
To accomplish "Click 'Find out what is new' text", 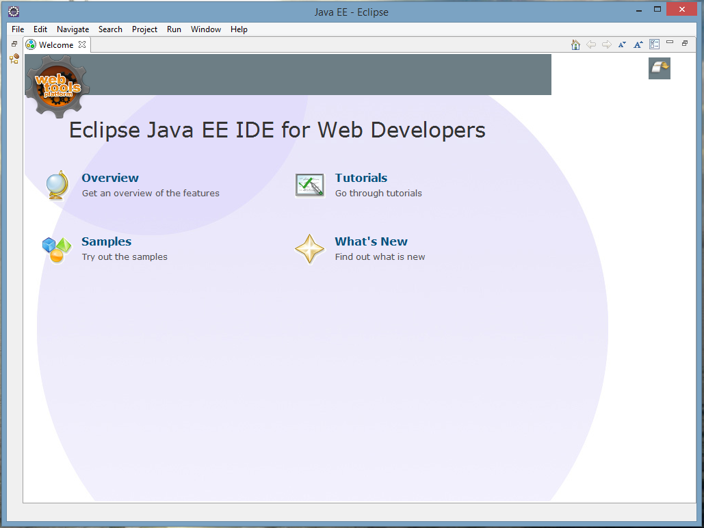I will coord(380,256).
